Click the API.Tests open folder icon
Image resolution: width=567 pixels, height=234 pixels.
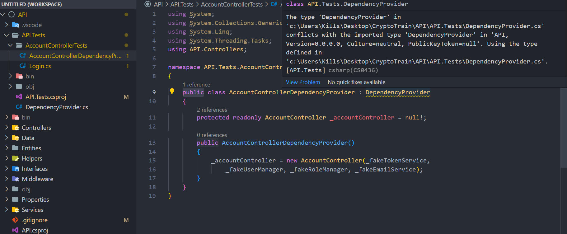click(x=16, y=35)
